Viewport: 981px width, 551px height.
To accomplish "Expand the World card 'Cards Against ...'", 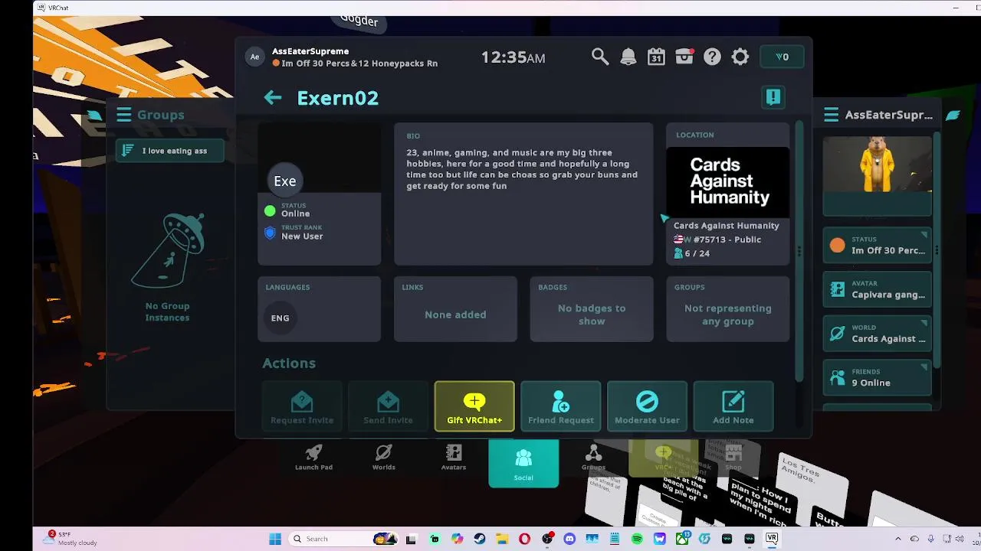I will pyautogui.click(x=878, y=334).
